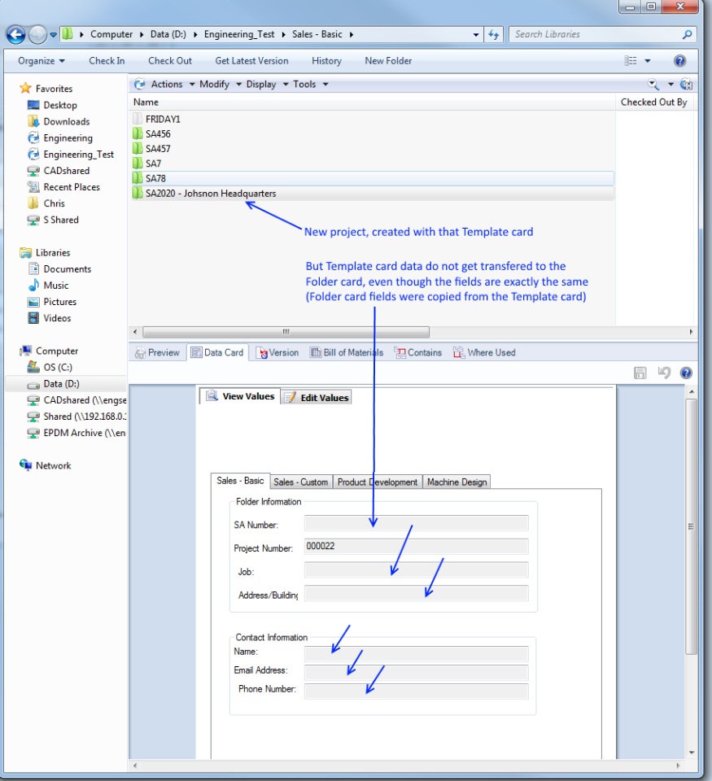Click the save data card icon
712x781 pixels.
click(x=640, y=373)
